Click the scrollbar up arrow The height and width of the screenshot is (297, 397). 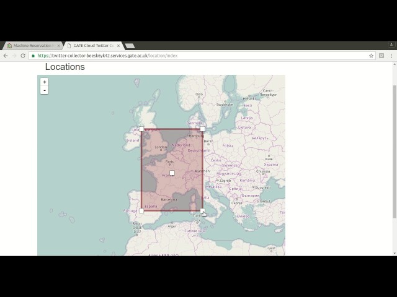click(395, 64)
